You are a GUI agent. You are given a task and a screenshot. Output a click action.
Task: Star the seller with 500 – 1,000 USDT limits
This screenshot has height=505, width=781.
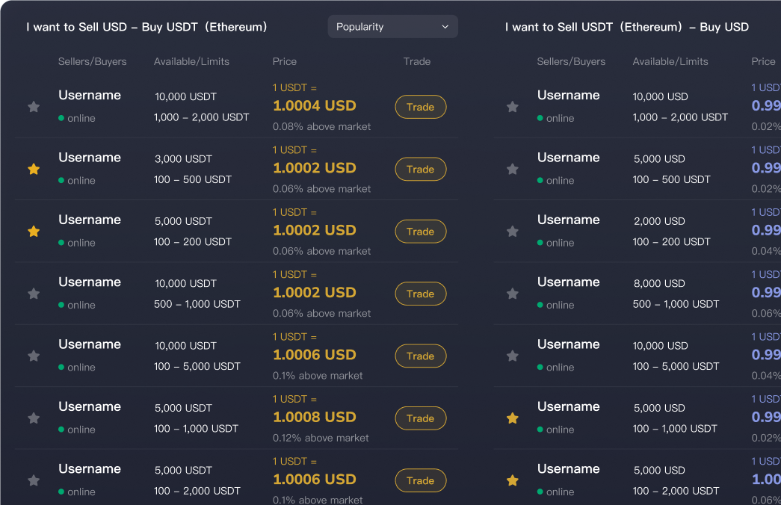34,294
